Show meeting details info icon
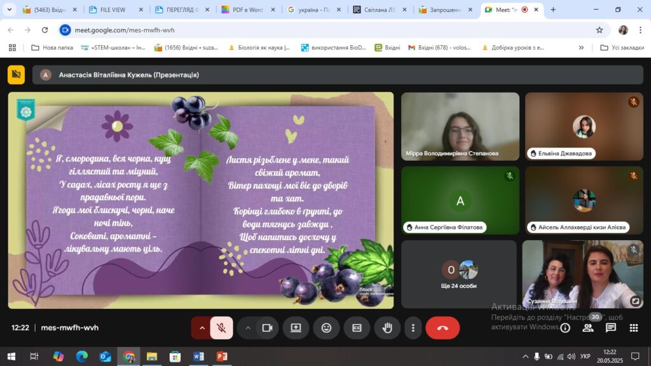This screenshot has height=366, width=651. [565, 328]
